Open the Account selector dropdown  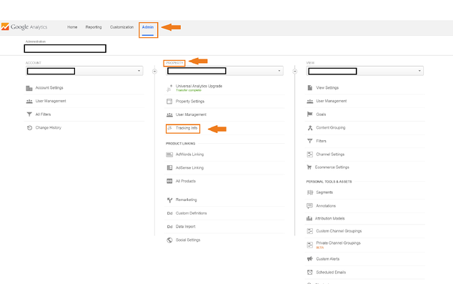84,71
